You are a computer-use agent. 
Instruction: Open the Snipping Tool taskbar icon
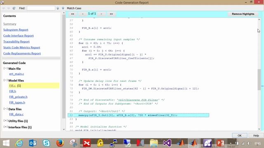point(73,143)
